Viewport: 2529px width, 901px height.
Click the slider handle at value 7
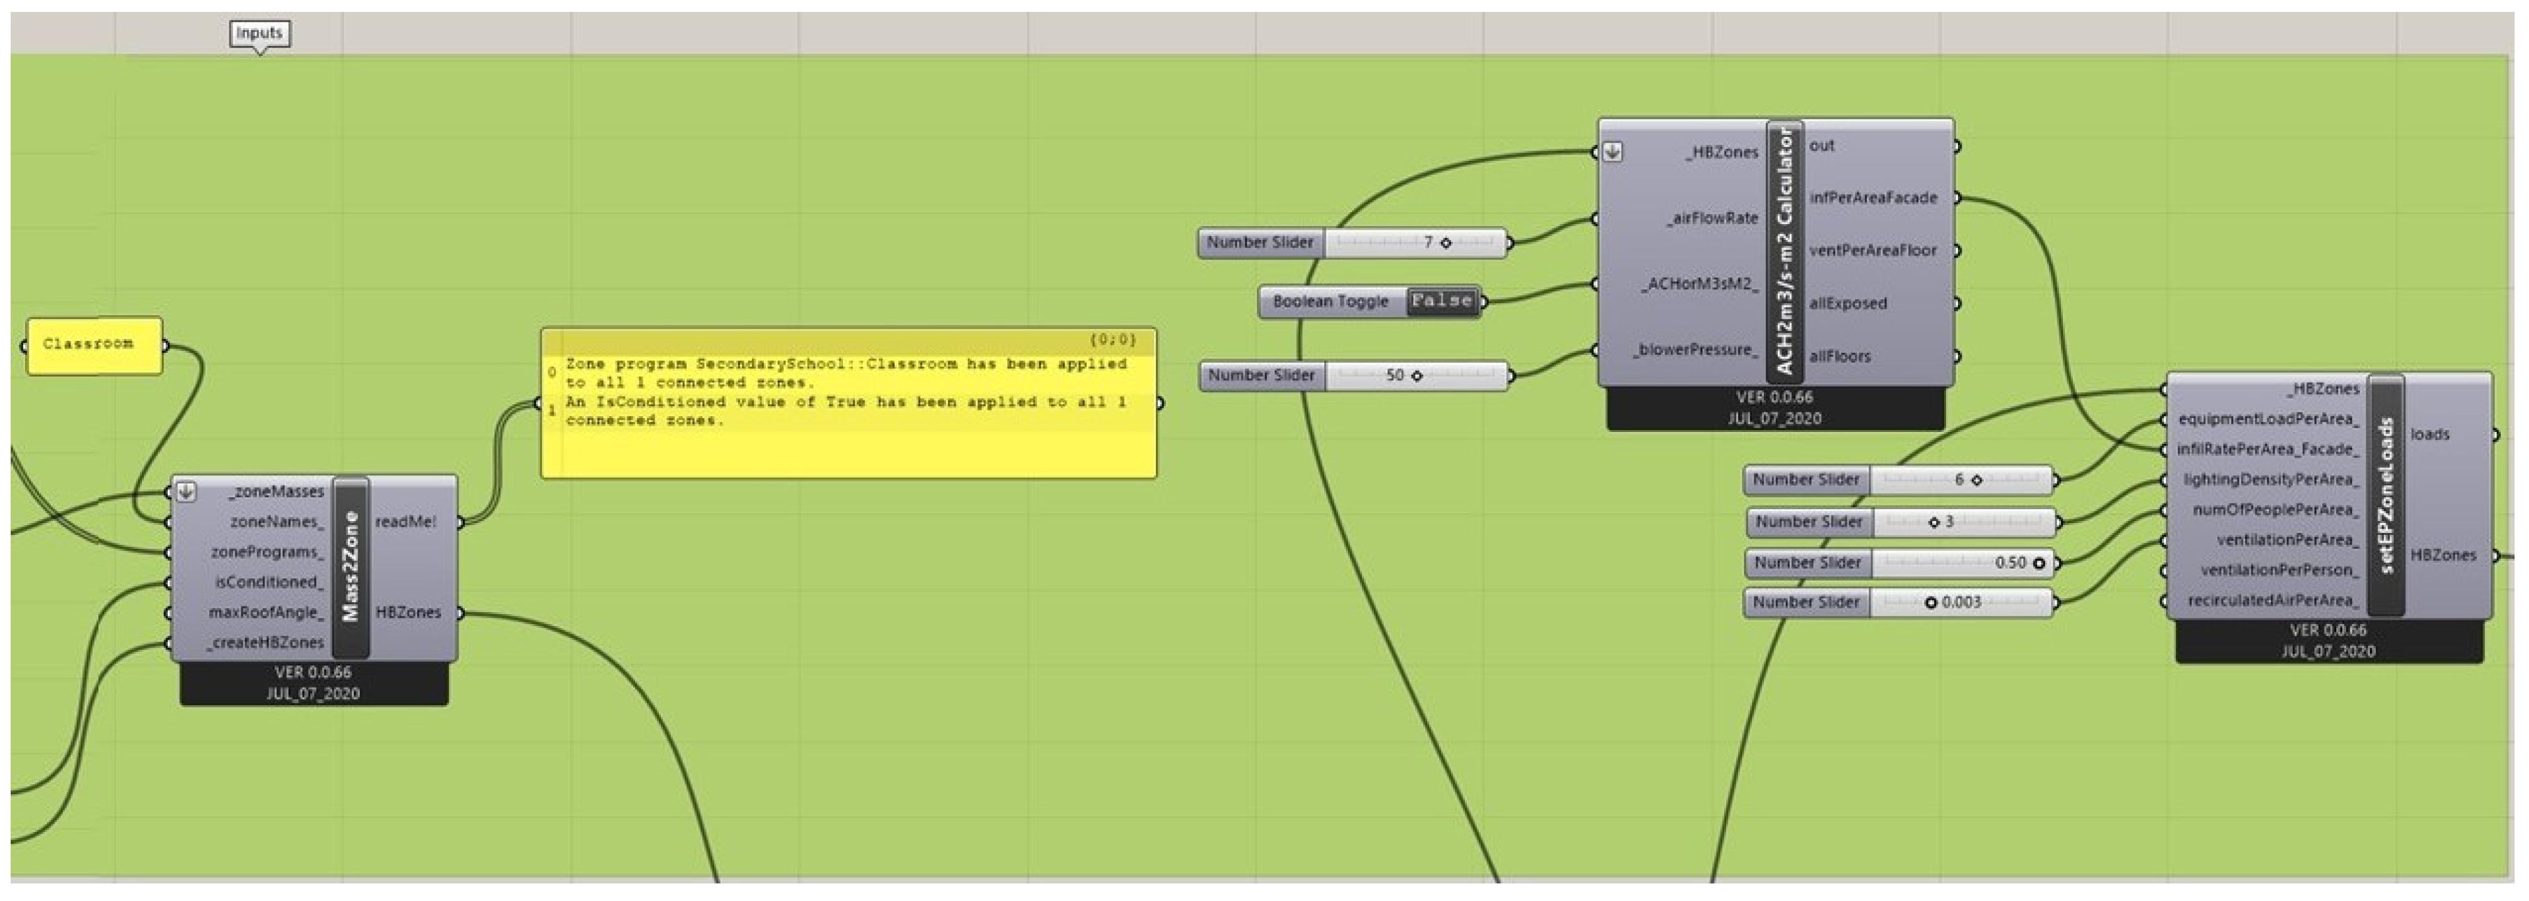[x=1445, y=242]
